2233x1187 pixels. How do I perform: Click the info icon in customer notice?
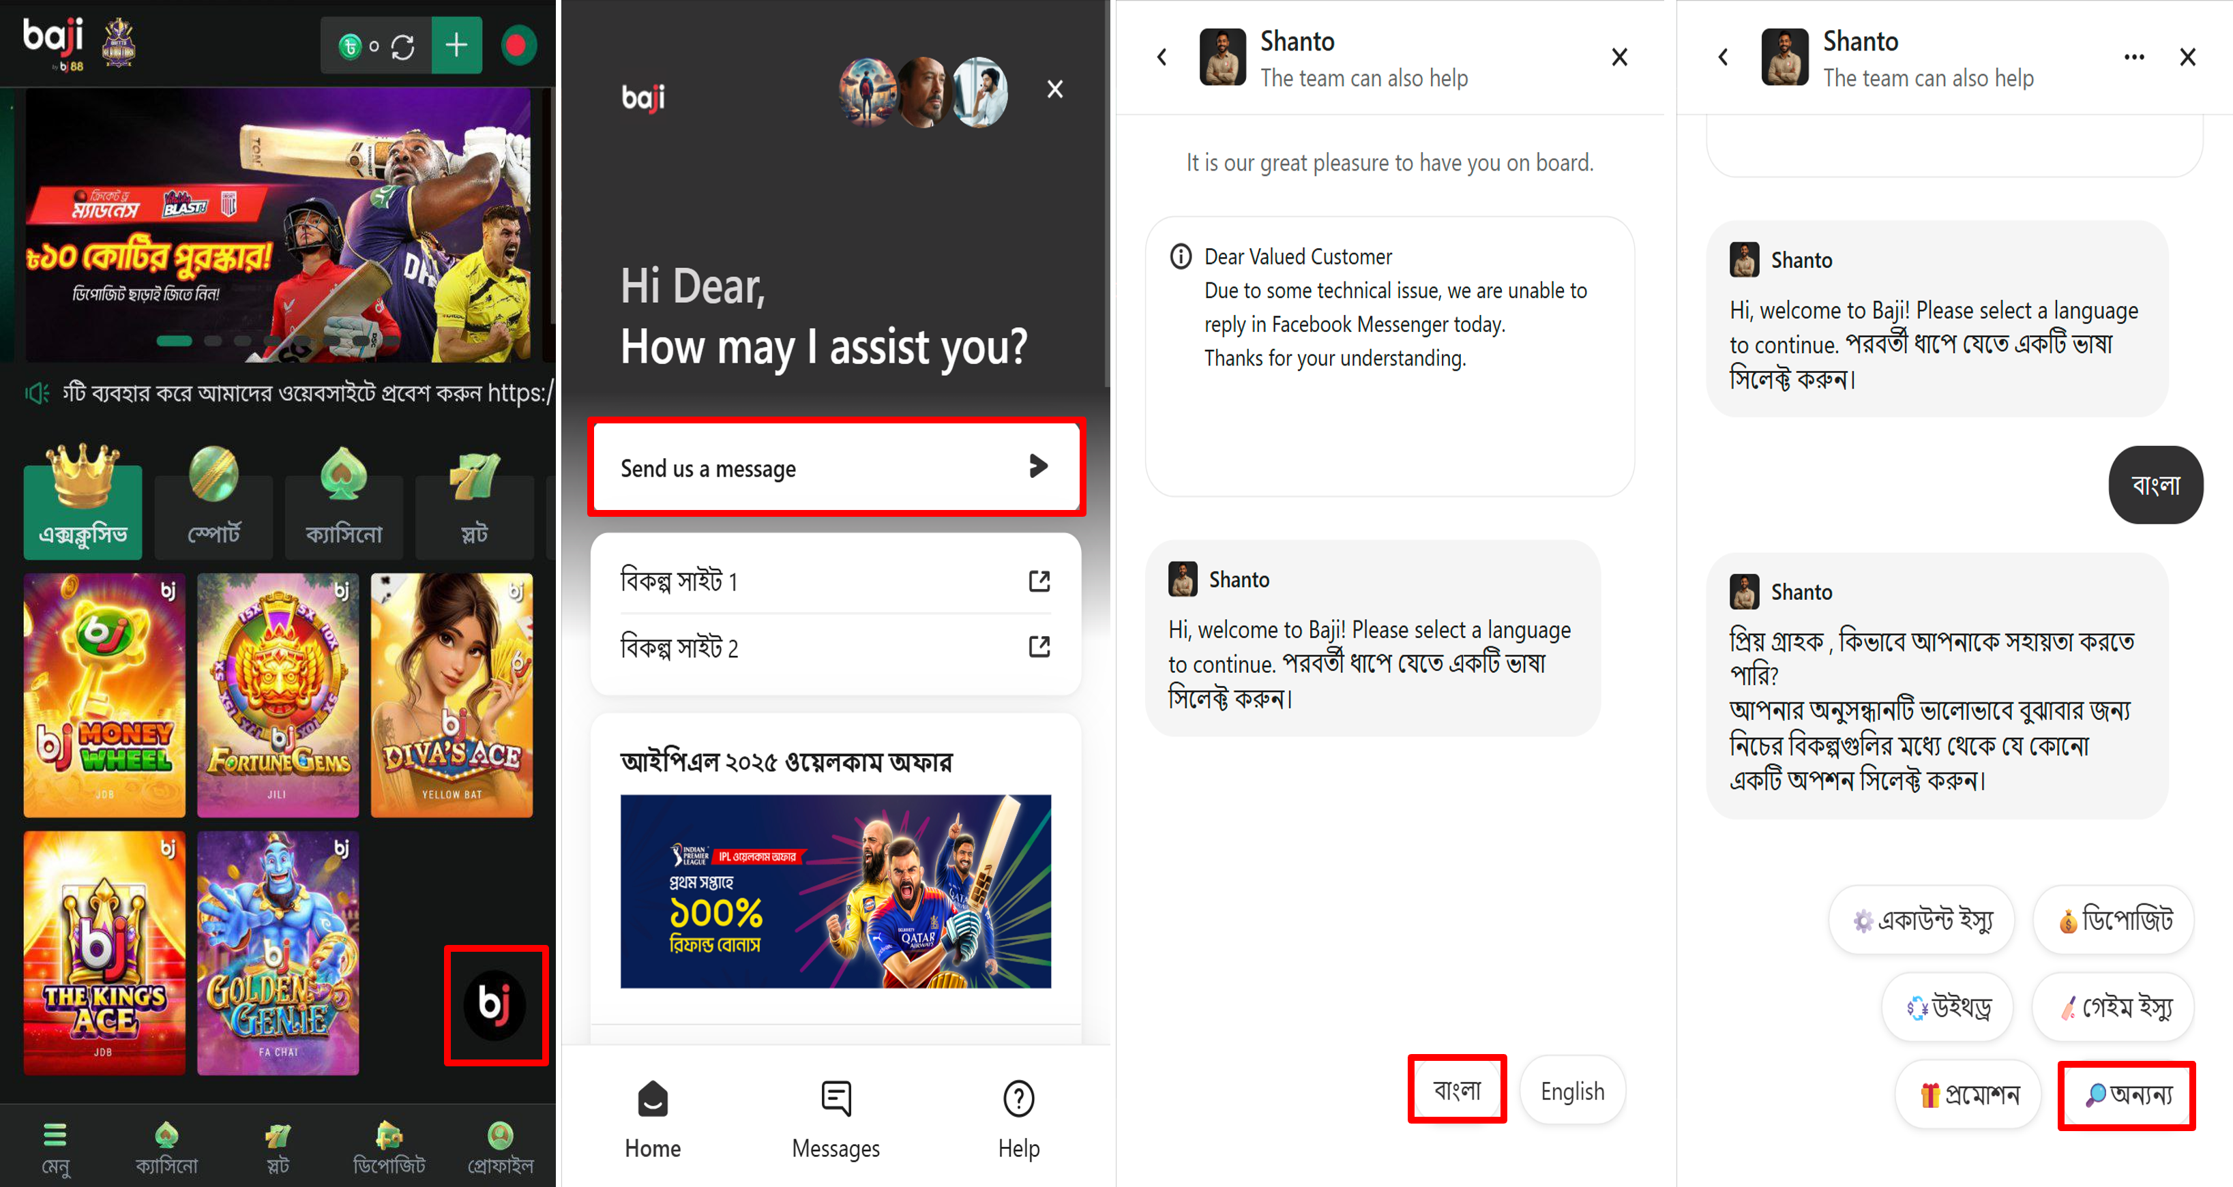point(1181,256)
